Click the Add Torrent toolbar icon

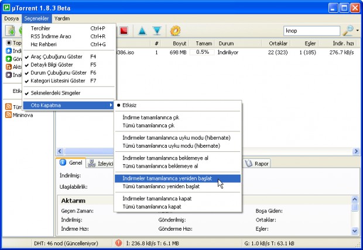(x=10, y=30)
